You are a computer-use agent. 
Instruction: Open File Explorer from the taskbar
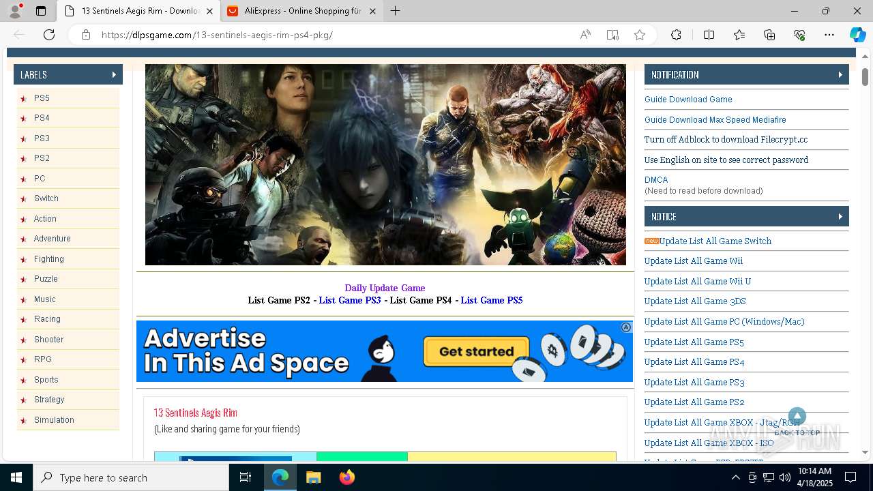pos(313,477)
